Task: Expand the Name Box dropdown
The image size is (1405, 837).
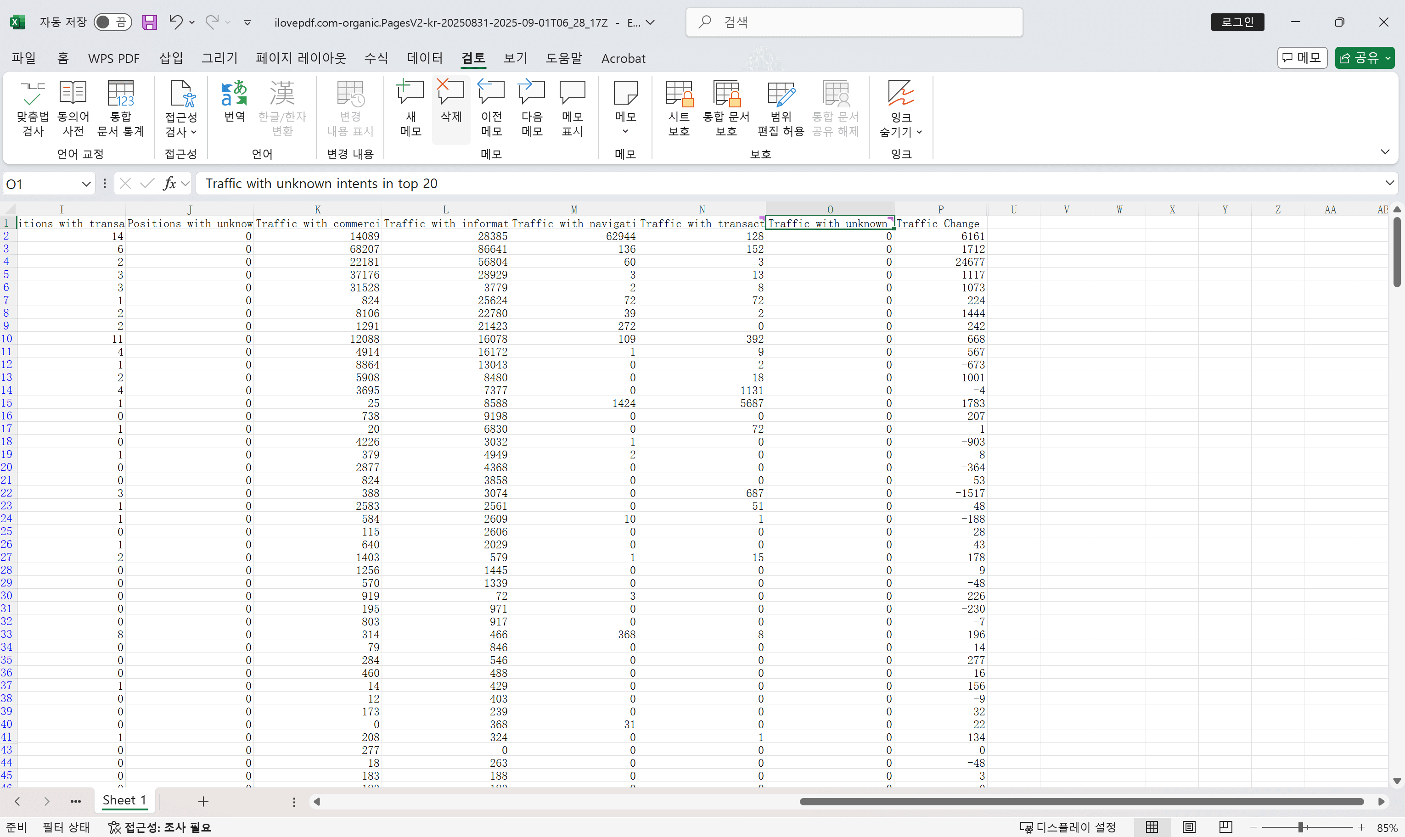Action: (86, 183)
